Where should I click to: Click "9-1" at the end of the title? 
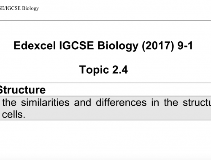click(x=185, y=45)
